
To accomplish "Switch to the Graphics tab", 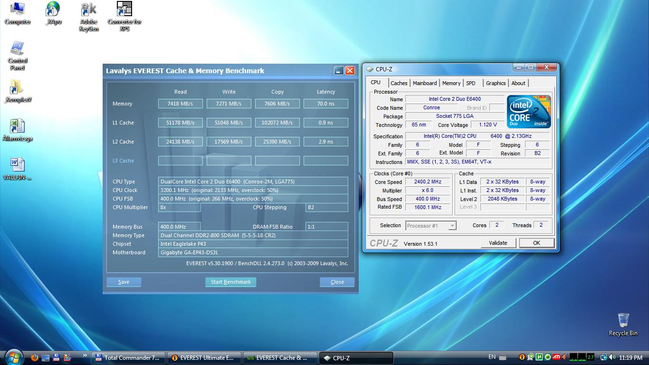I will click(x=496, y=83).
